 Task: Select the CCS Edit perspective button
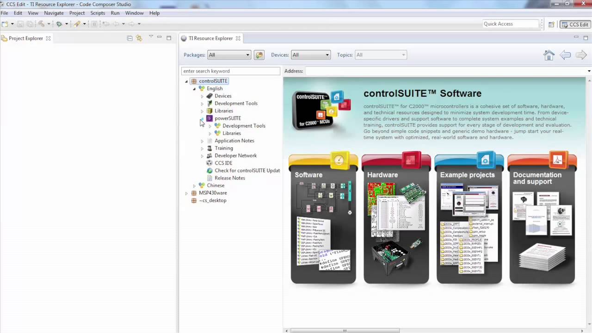point(574,25)
